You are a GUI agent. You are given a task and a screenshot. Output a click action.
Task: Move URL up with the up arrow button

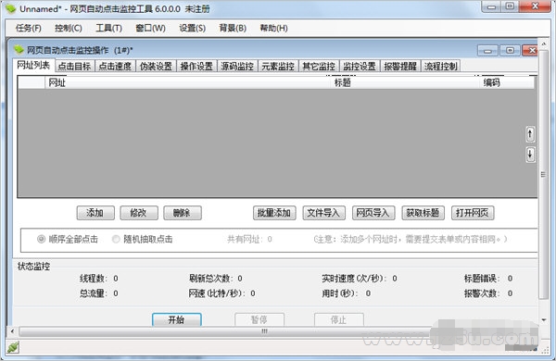pos(530,134)
